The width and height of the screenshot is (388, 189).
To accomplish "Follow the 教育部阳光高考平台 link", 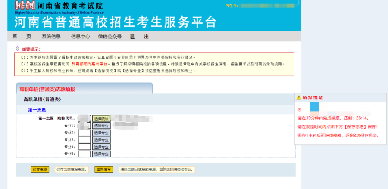I will (91, 64).
